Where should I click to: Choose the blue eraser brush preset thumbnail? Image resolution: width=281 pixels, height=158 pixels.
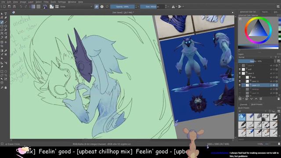[x=242, y=117]
